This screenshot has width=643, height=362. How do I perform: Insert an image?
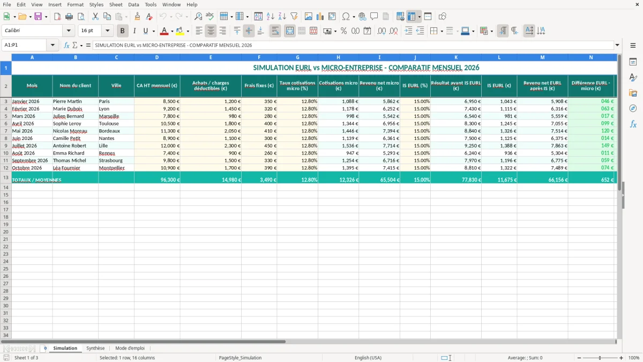click(x=308, y=17)
